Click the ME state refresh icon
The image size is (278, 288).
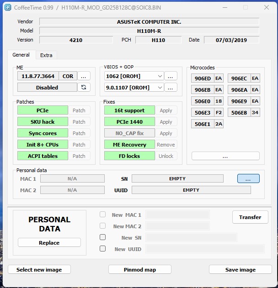click(x=84, y=87)
